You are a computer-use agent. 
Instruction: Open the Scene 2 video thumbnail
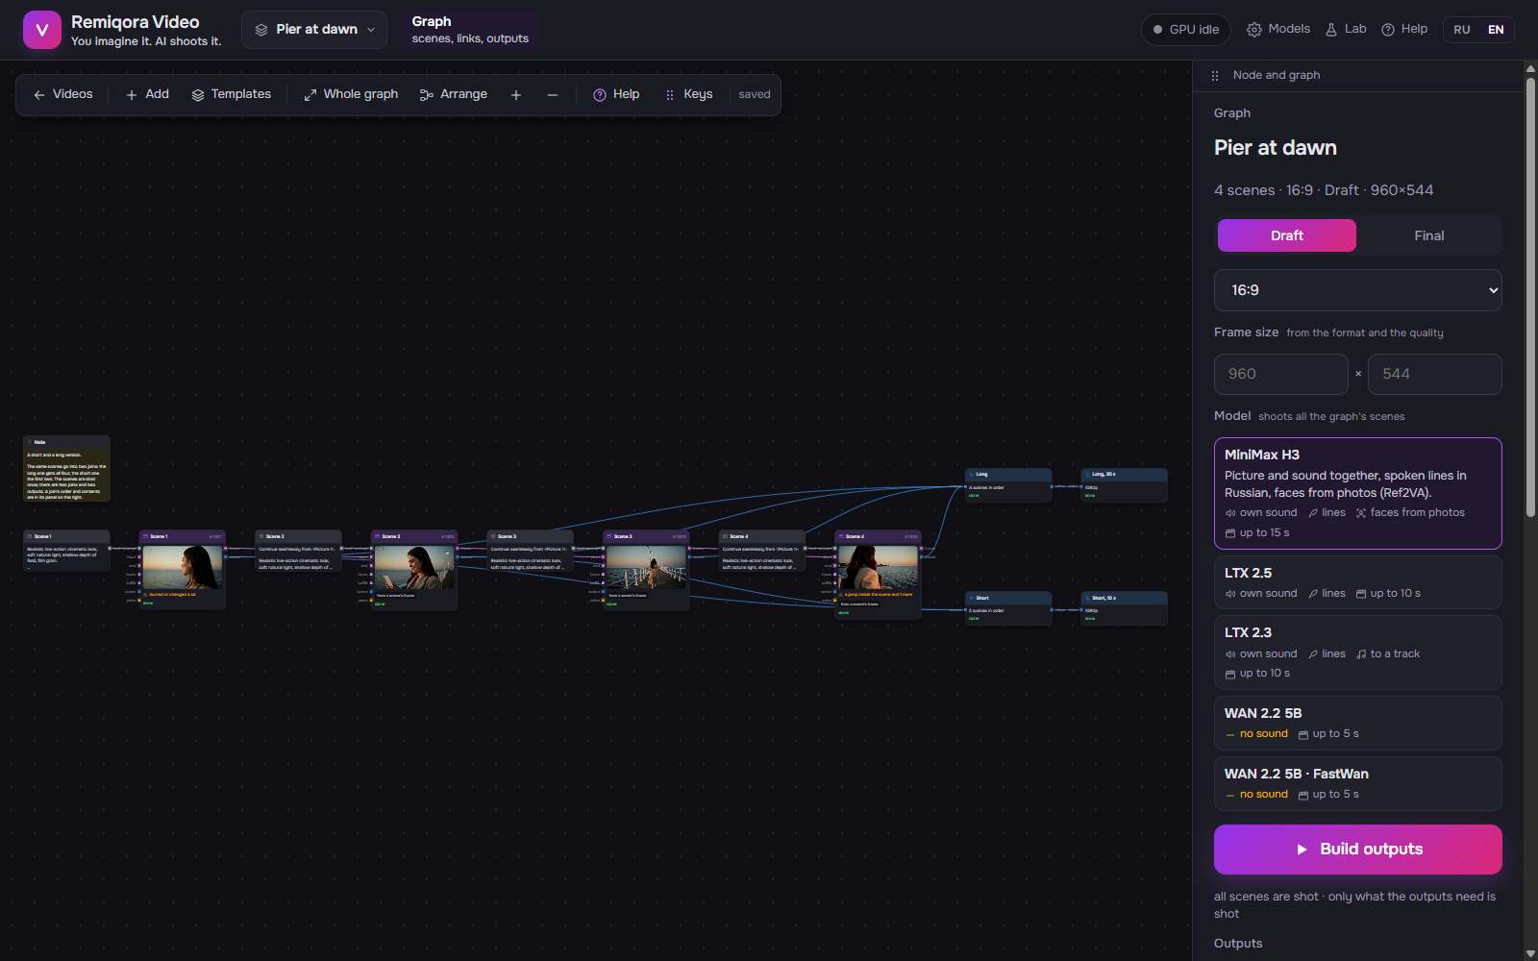point(414,567)
